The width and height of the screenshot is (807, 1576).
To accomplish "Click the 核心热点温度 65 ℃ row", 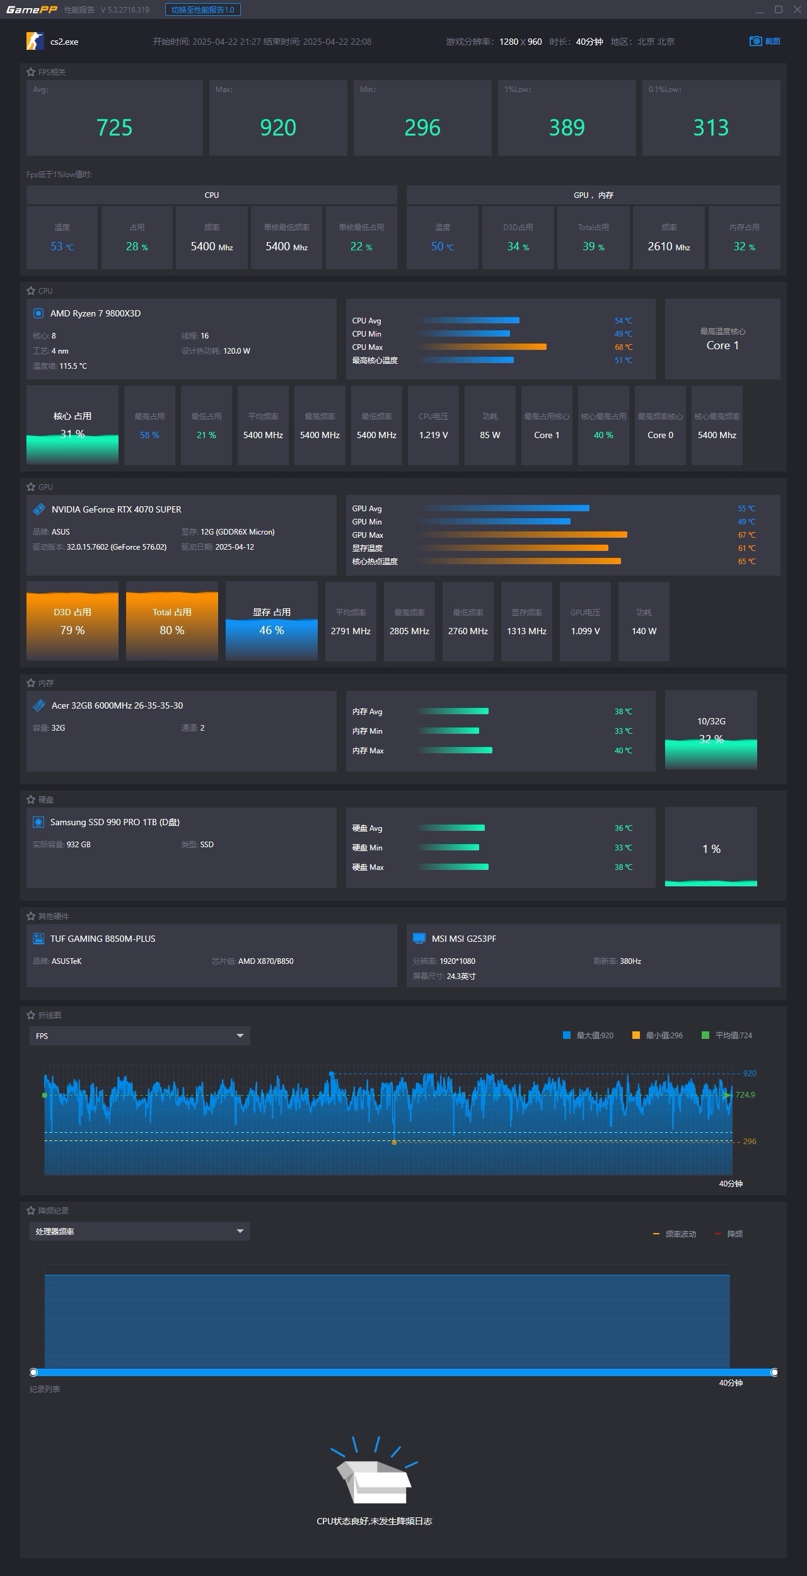I will pyautogui.click(x=554, y=561).
